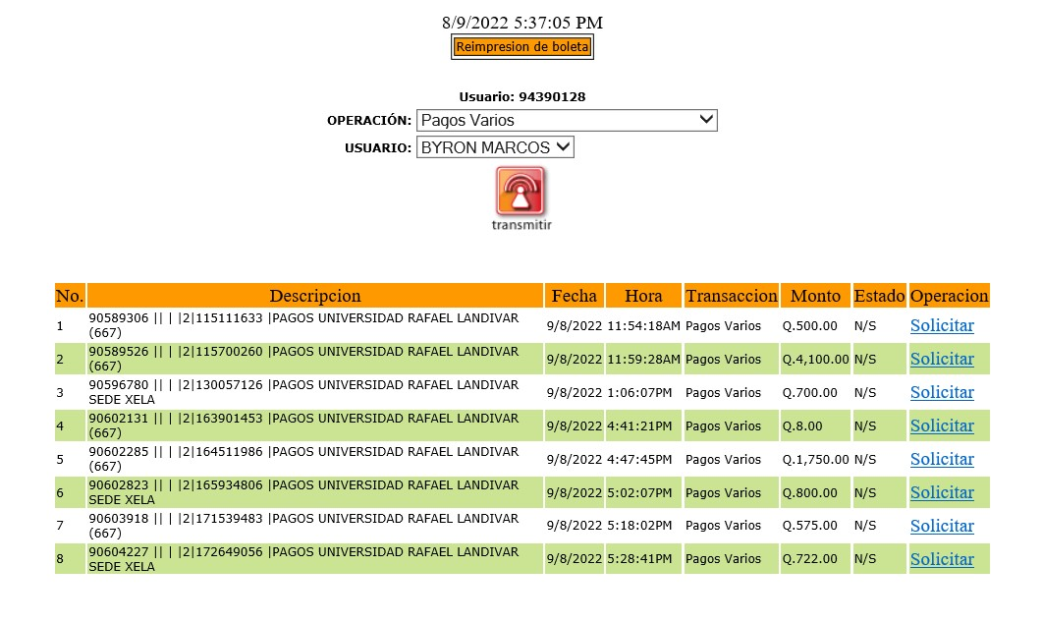Request row 3 with Solicitar link
This screenshot has width=1042, height=623.
[942, 392]
